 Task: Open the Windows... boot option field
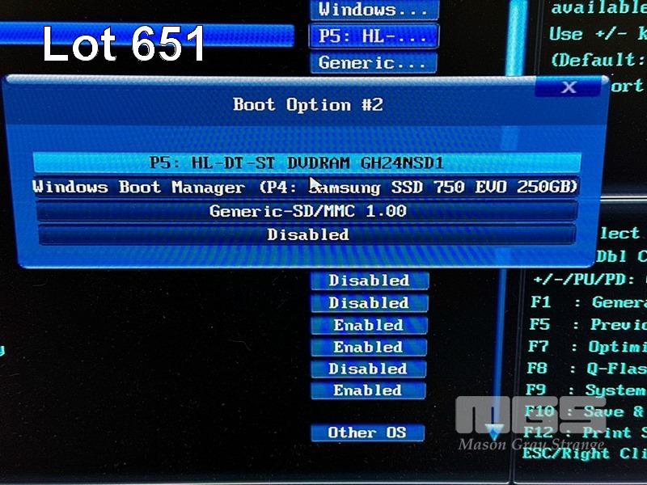pos(374,10)
